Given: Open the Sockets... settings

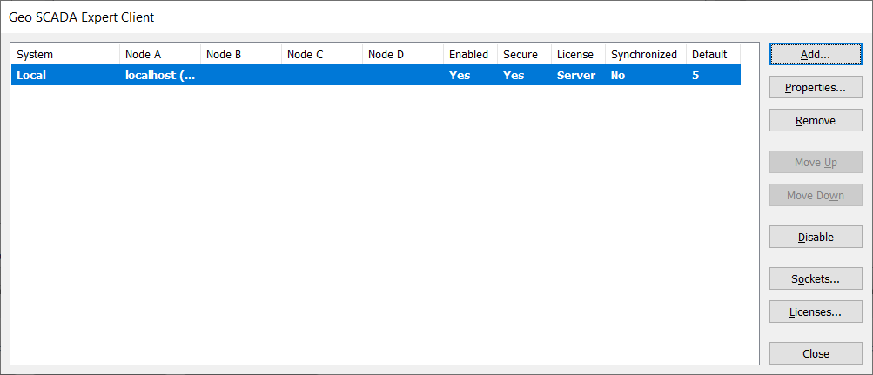Looking at the screenshot, I should (816, 279).
